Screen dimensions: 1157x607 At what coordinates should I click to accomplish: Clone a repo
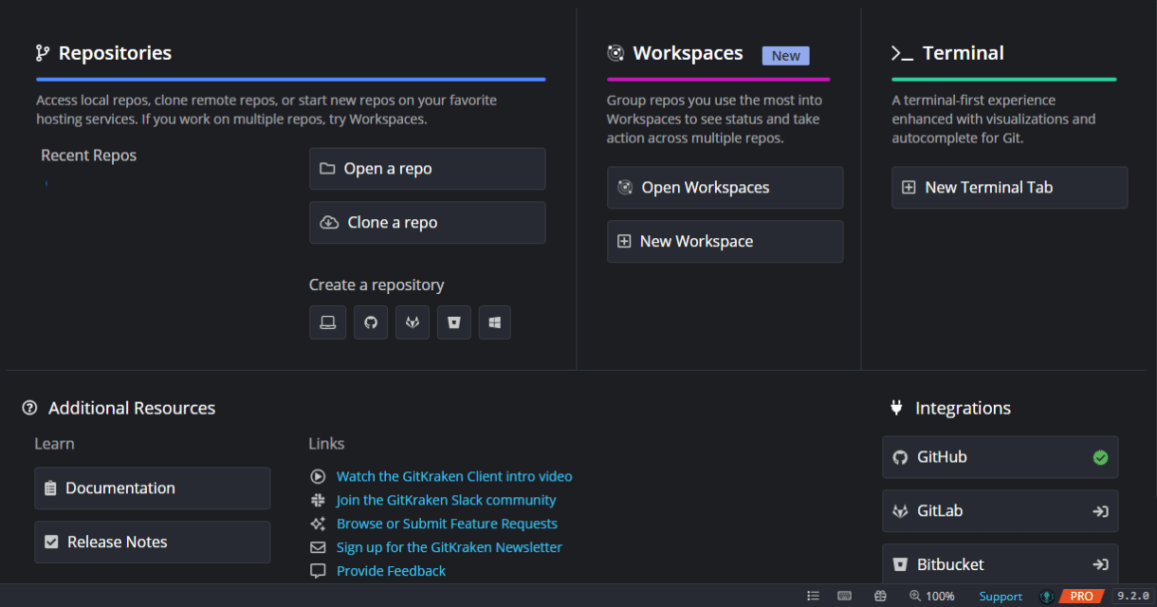point(427,222)
